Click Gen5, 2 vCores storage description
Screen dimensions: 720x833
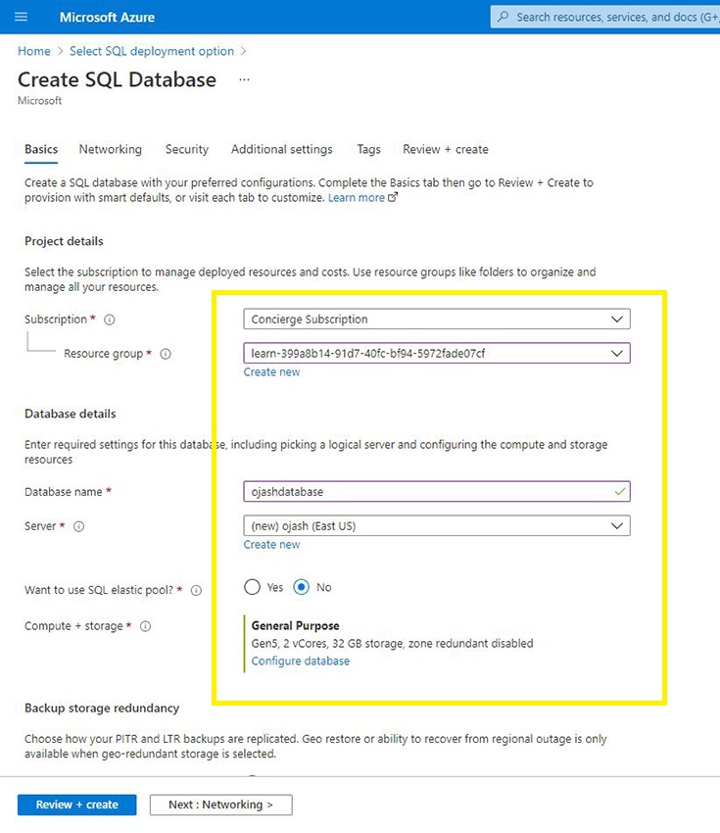[393, 644]
